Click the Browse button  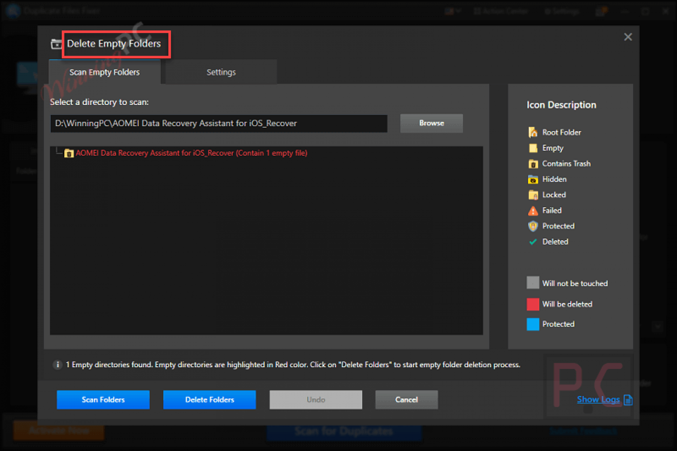click(x=431, y=123)
